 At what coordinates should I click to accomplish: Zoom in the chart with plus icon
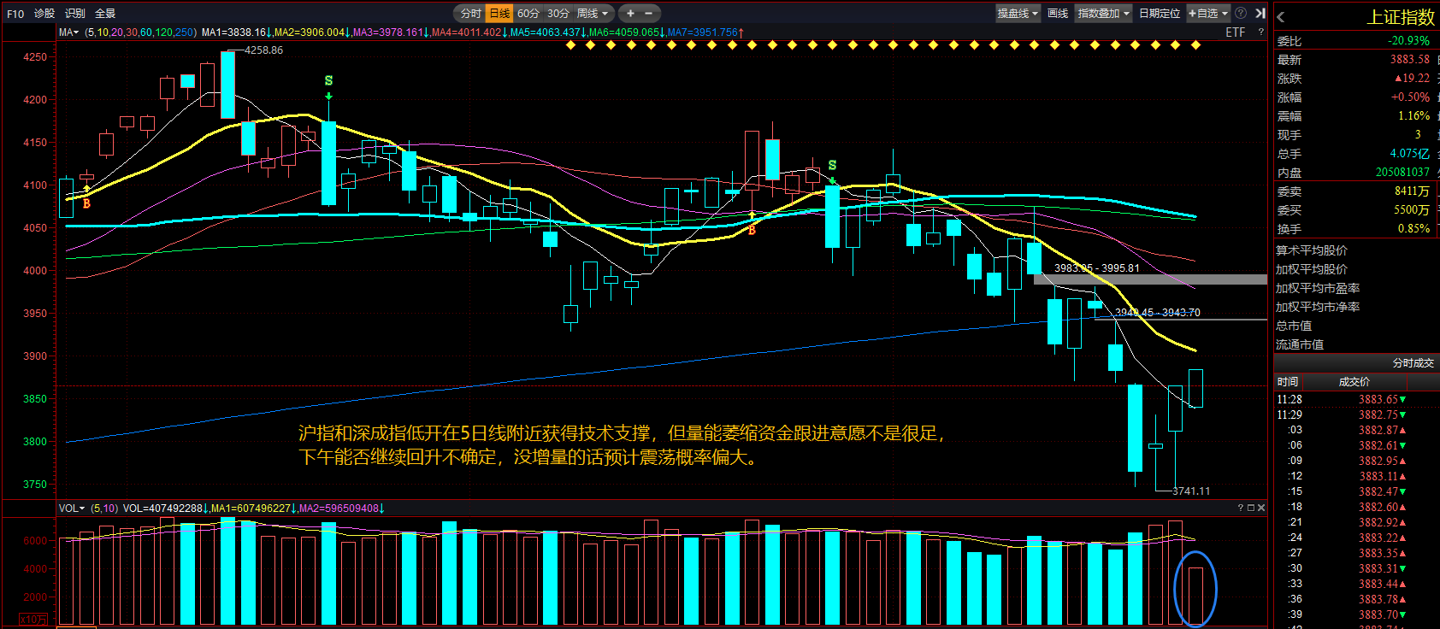click(x=630, y=13)
